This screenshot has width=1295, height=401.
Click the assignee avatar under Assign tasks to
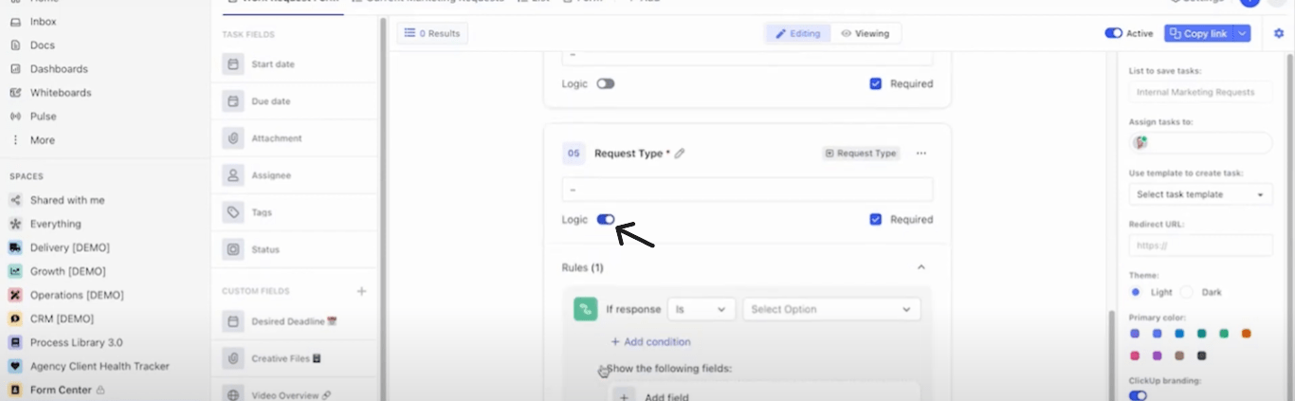click(x=1141, y=142)
